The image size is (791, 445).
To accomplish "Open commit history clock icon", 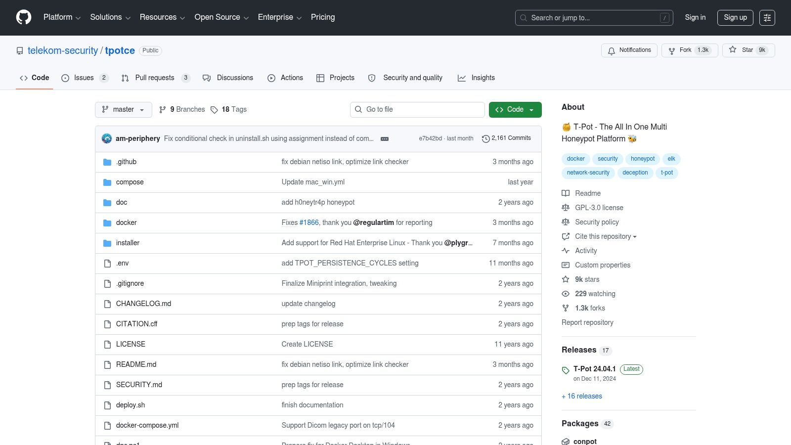I will pos(485,138).
